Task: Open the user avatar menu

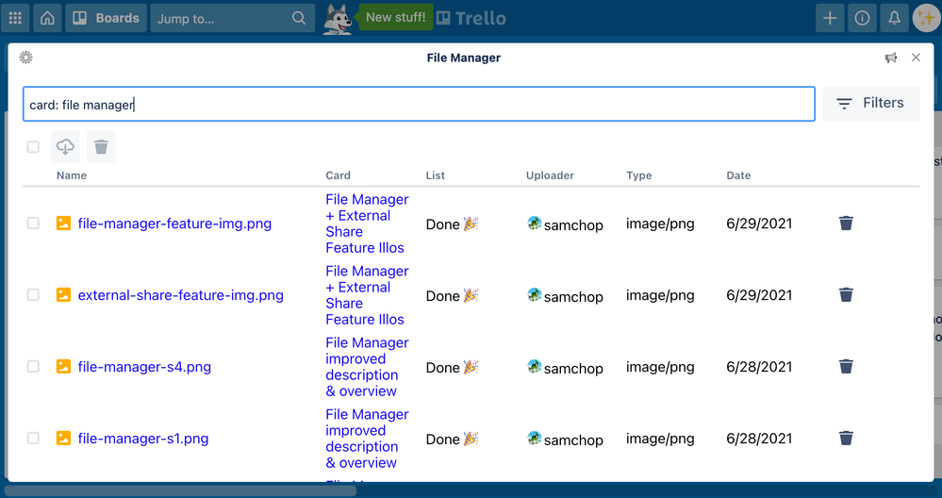Action: click(926, 18)
